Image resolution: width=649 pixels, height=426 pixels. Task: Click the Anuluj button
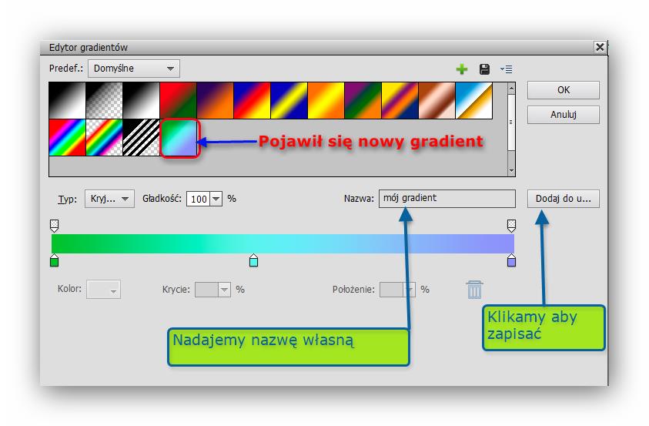pos(564,114)
